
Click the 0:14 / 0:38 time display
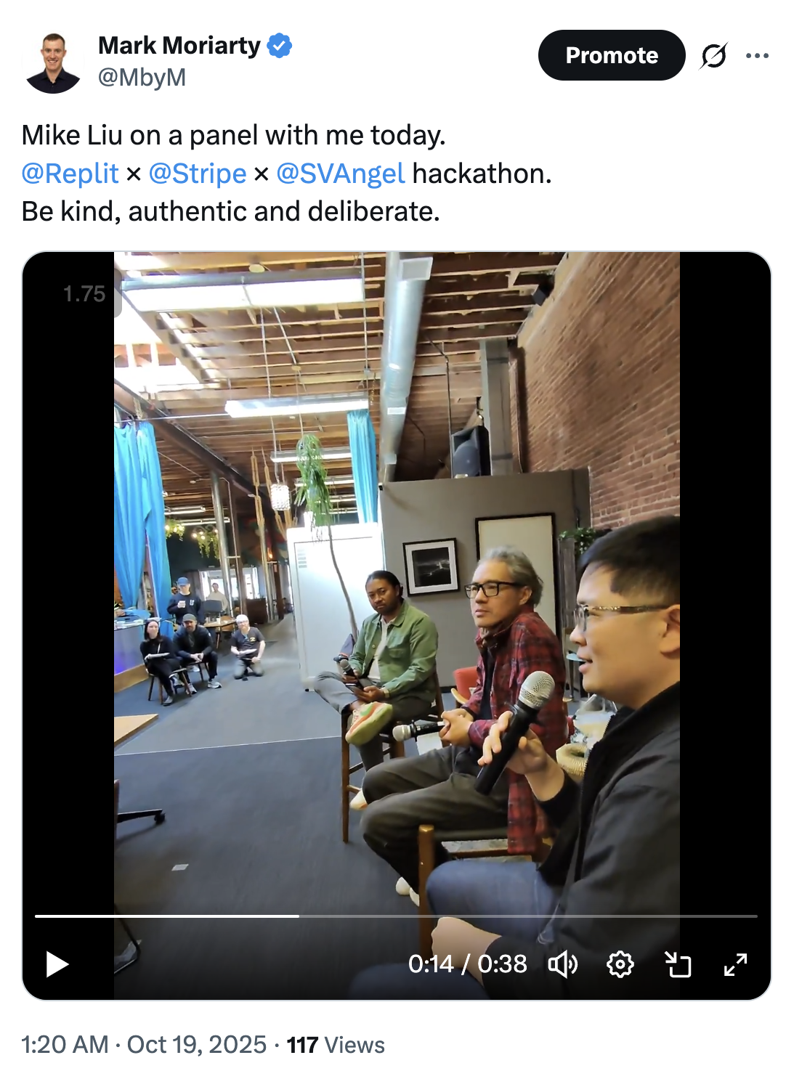click(x=467, y=964)
